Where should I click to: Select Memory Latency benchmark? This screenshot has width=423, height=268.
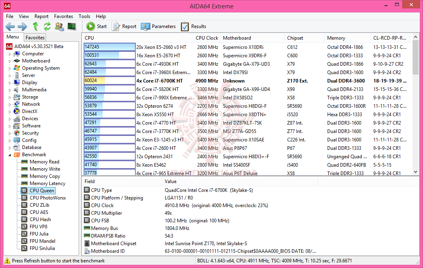(x=47, y=183)
